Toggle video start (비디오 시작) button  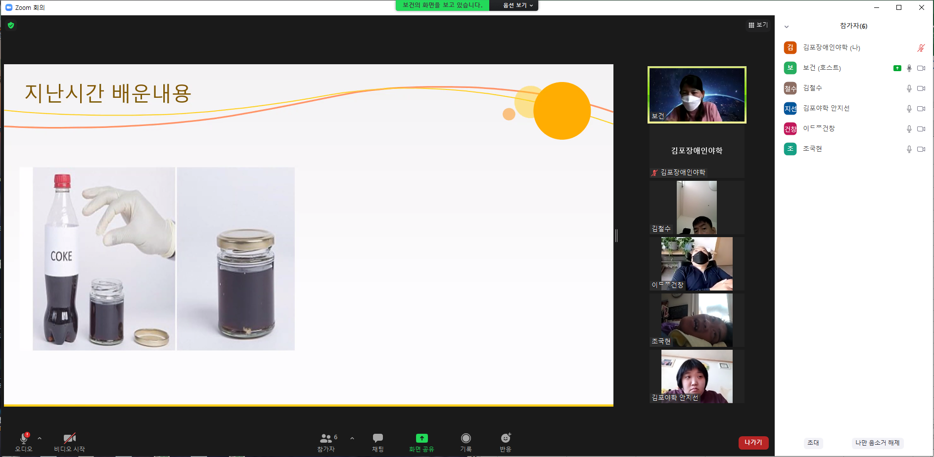[x=70, y=438]
